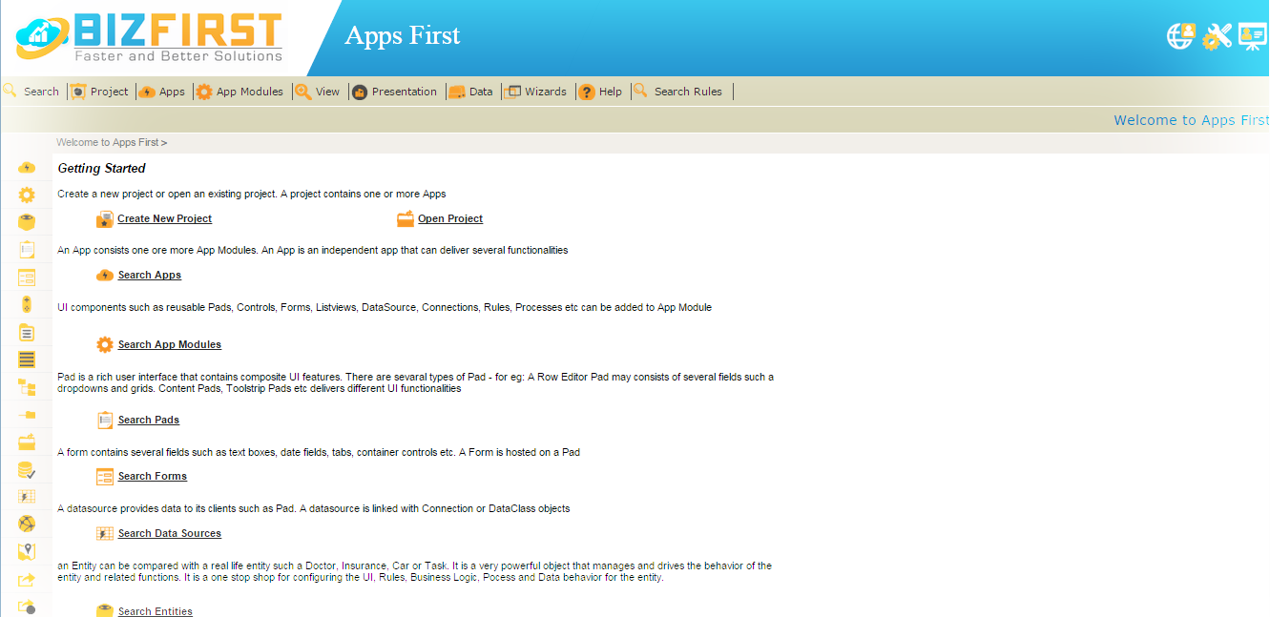Viewport: 1270px width, 617px height.
Task: Open the Help menu
Action: tap(601, 92)
